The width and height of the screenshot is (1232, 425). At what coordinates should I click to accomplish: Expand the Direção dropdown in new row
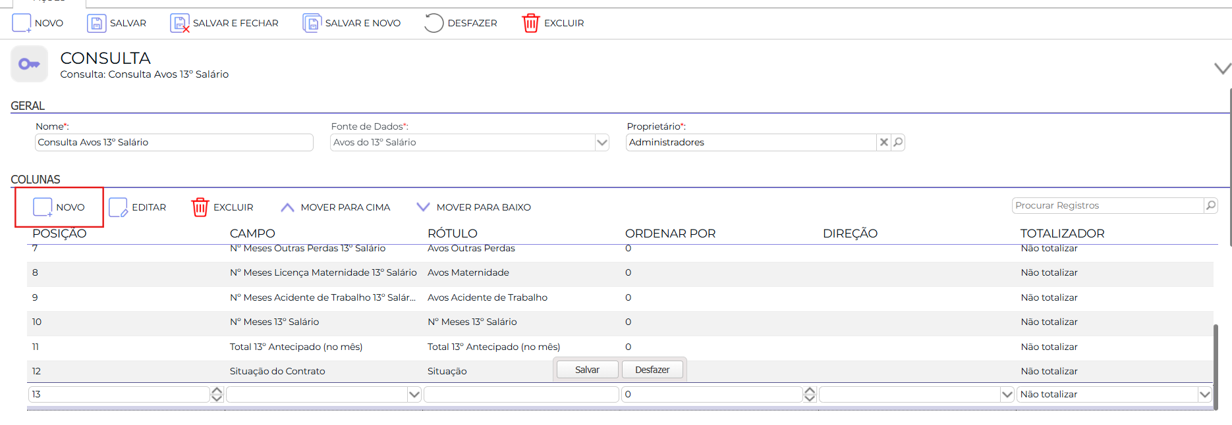coord(1007,395)
